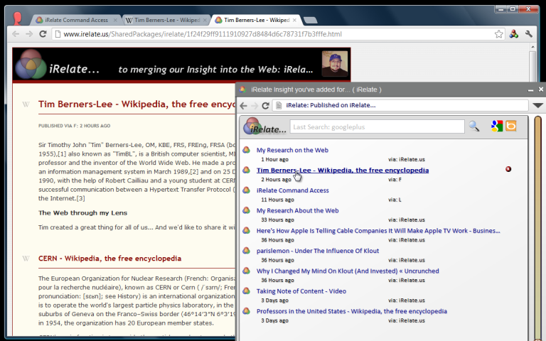Open Tim Berners-Lee Wikipedia link in popup
546x341 pixels.
point(343,170)
